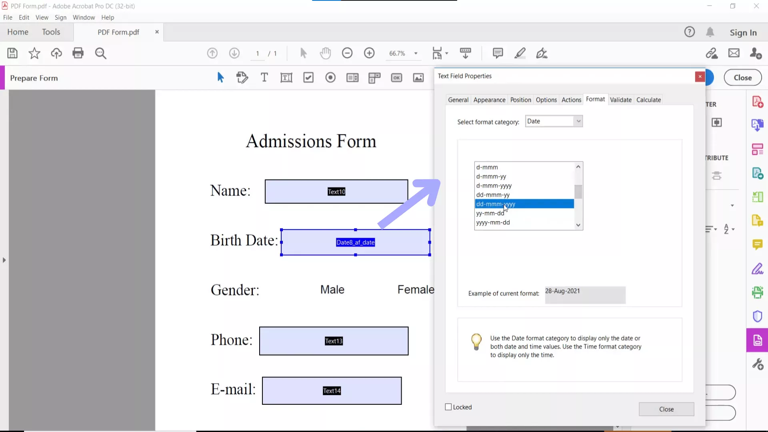Viewport: 768px width, 432px height.
Task: Click the format list scroll-down arrow
Action: pyautogui.click(x=578, y=225)
